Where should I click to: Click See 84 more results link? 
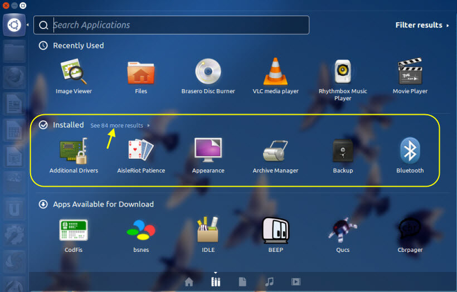click(x=120, y=125)
